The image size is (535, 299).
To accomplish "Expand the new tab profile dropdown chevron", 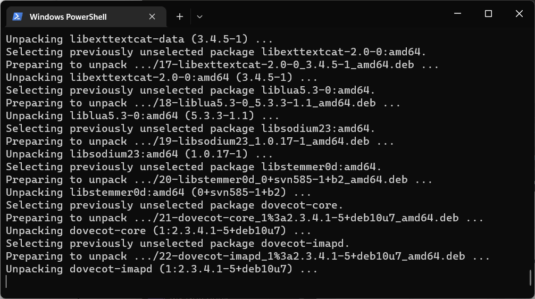I will (199, 16).
